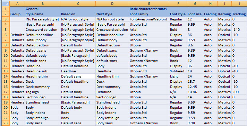Select row 23 header
Image resolution: width=247 pixels, height=126 pixels.
tap(6, 123)
